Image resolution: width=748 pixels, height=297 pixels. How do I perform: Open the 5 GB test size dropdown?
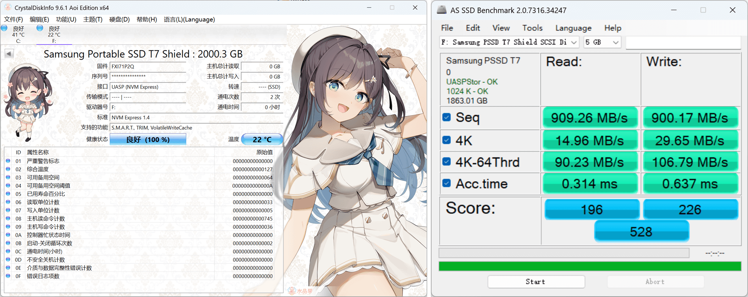(x=602, y=42)
